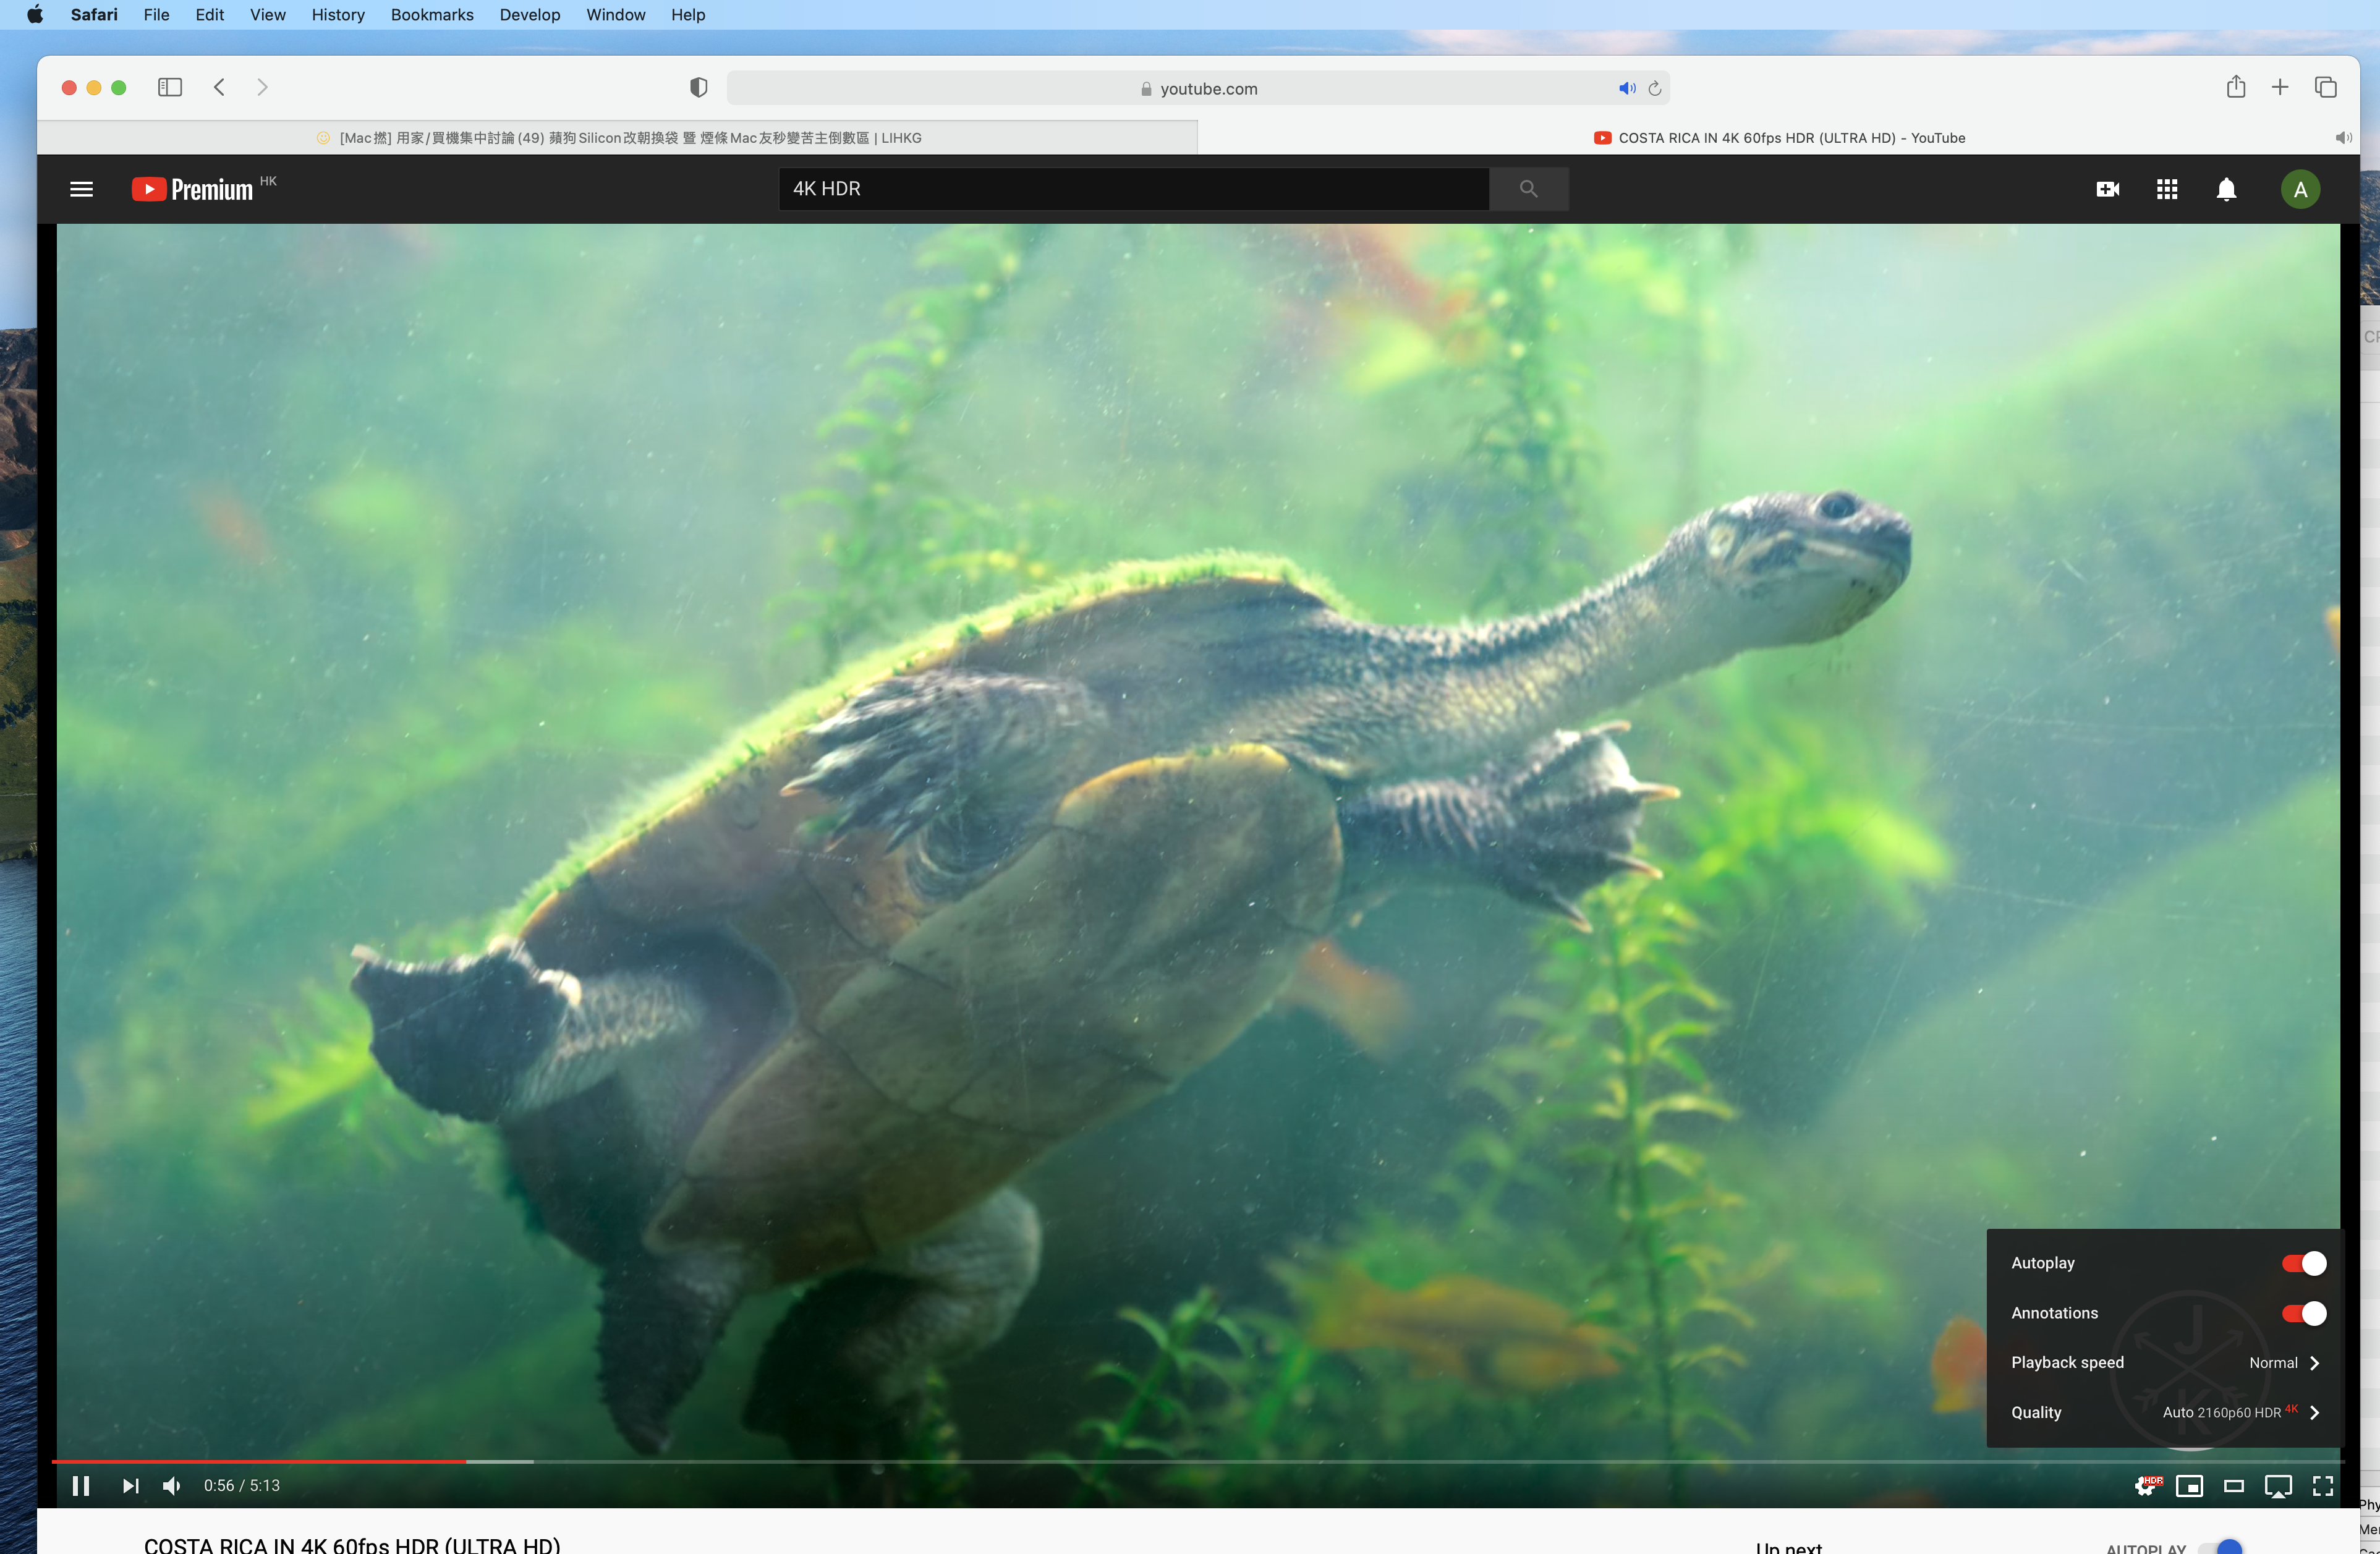Reload the current page
The image size is (2380, 1554).
1655,88
